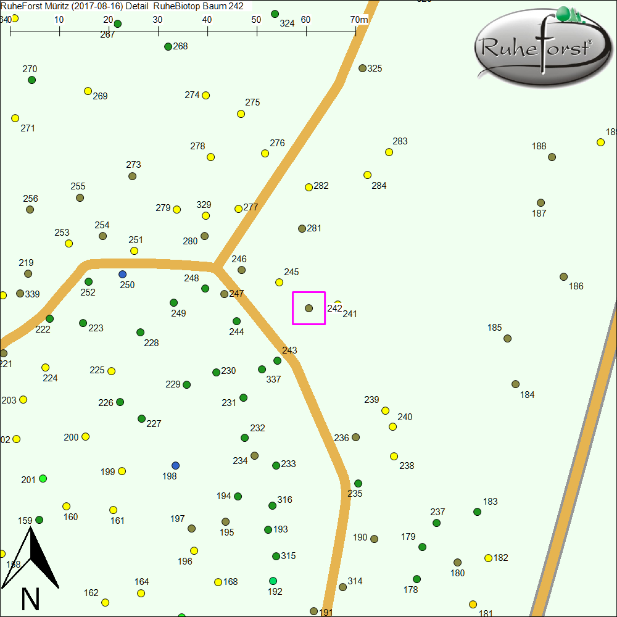
Task: Select the light green marker 201
Action: pos(41,479)
